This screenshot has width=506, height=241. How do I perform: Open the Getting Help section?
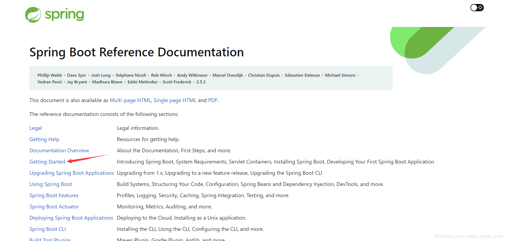pyautogui.click(x=44, y=139)
